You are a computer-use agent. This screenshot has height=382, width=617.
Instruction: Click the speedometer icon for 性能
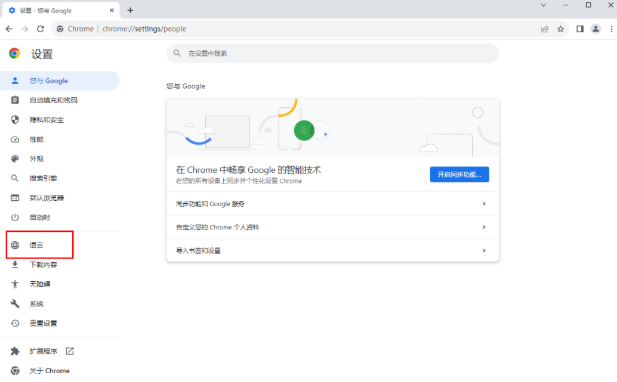pyautogui.click(x=15, y=139)
